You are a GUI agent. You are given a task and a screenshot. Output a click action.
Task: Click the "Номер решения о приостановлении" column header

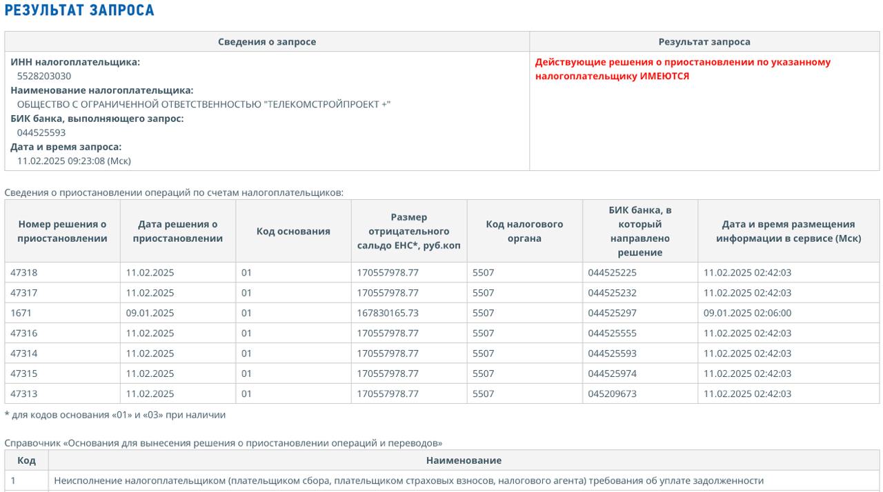[63, 232]
